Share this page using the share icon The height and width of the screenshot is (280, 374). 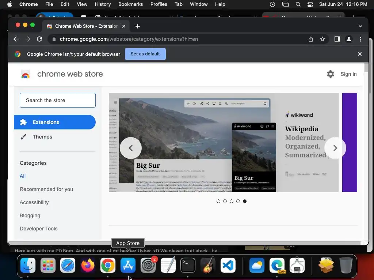(x=310, y=39)
